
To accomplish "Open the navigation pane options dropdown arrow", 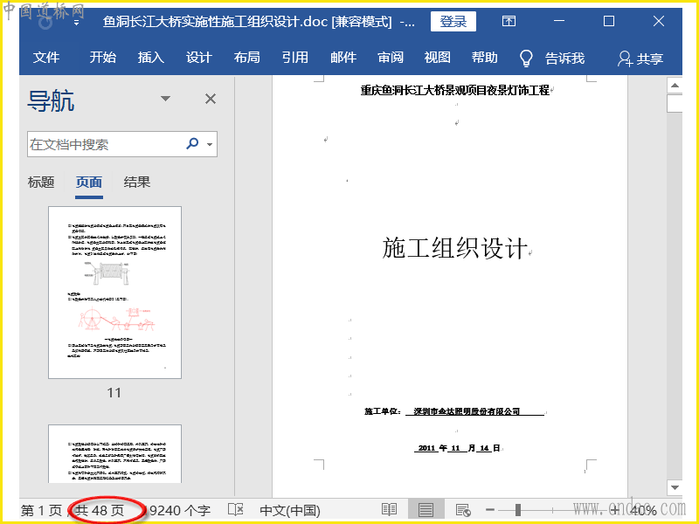I will click(x=165, y=99).
